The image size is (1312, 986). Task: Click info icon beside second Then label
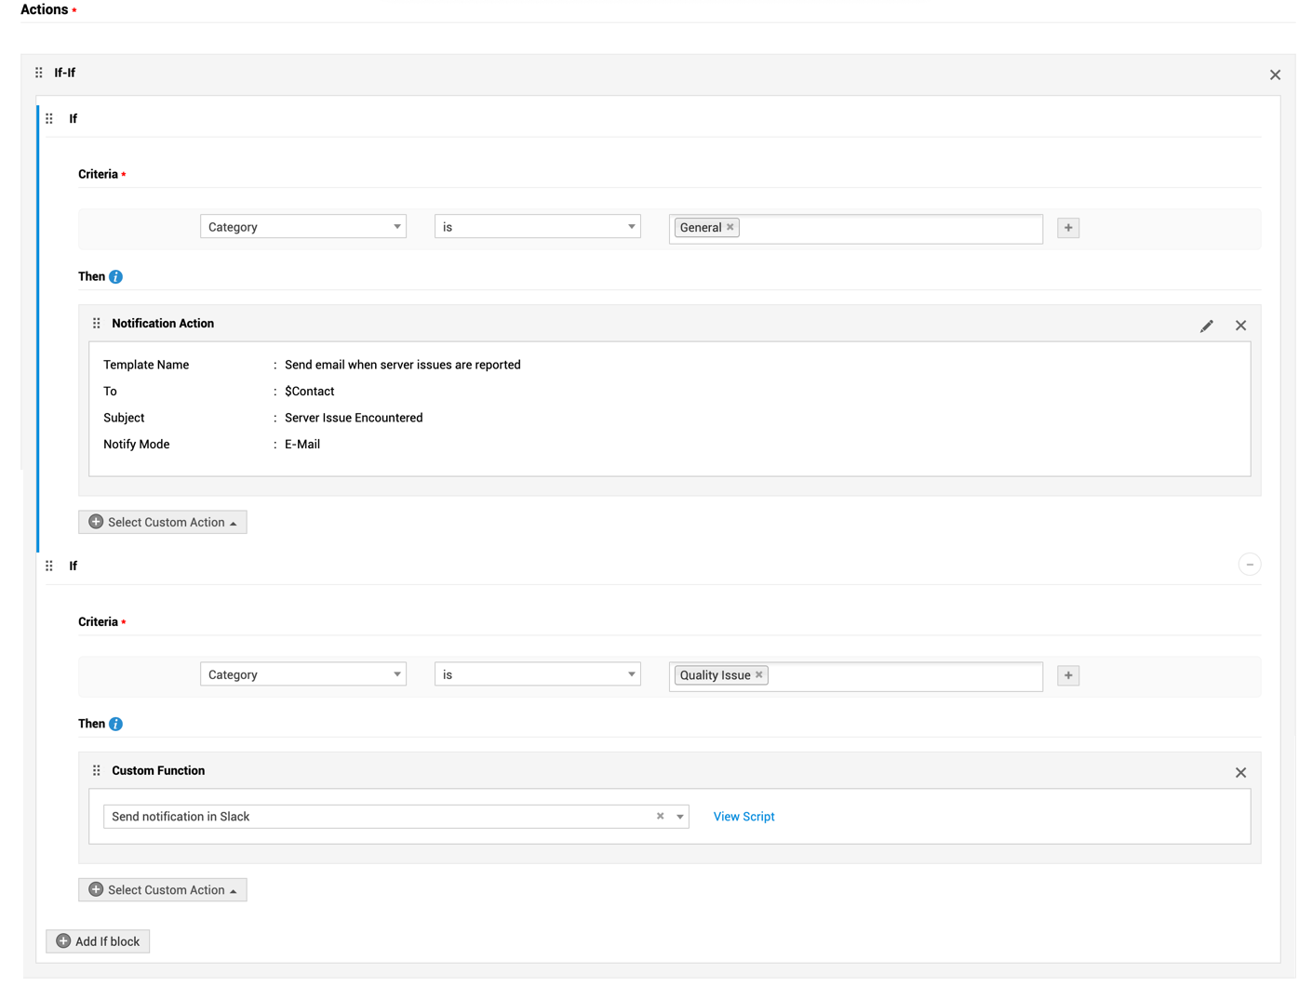115,725
